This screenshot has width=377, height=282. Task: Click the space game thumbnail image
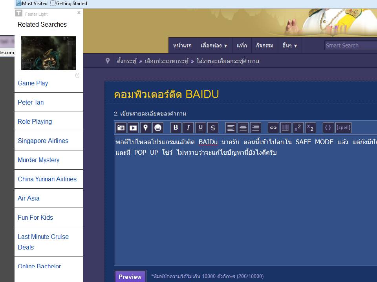49,53
